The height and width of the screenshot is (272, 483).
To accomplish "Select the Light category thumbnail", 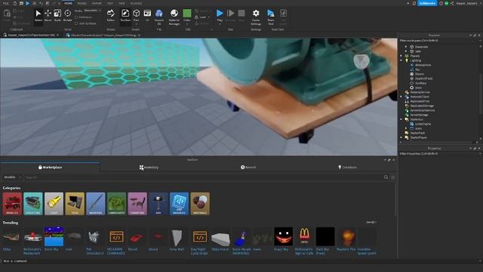I will coord(54,203).
